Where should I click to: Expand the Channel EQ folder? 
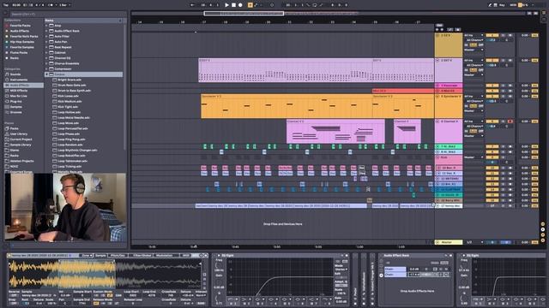pyautogui.click(x=46, y=58)
